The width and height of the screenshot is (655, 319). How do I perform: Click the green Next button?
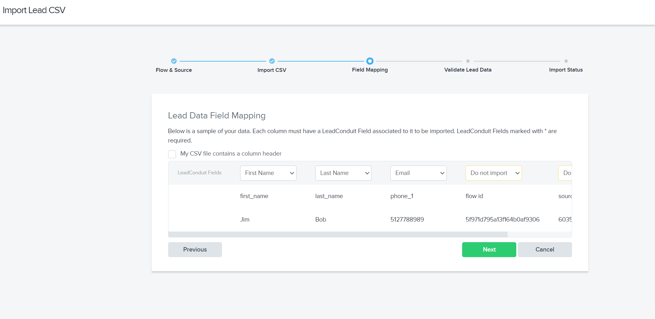[x=489, y=249]
